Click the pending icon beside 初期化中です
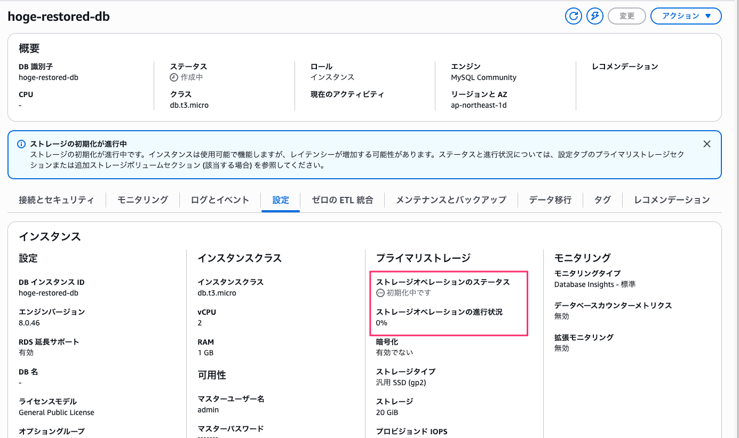Image resolution: width=739 pixels, height=438 pixels. (380, 293)
